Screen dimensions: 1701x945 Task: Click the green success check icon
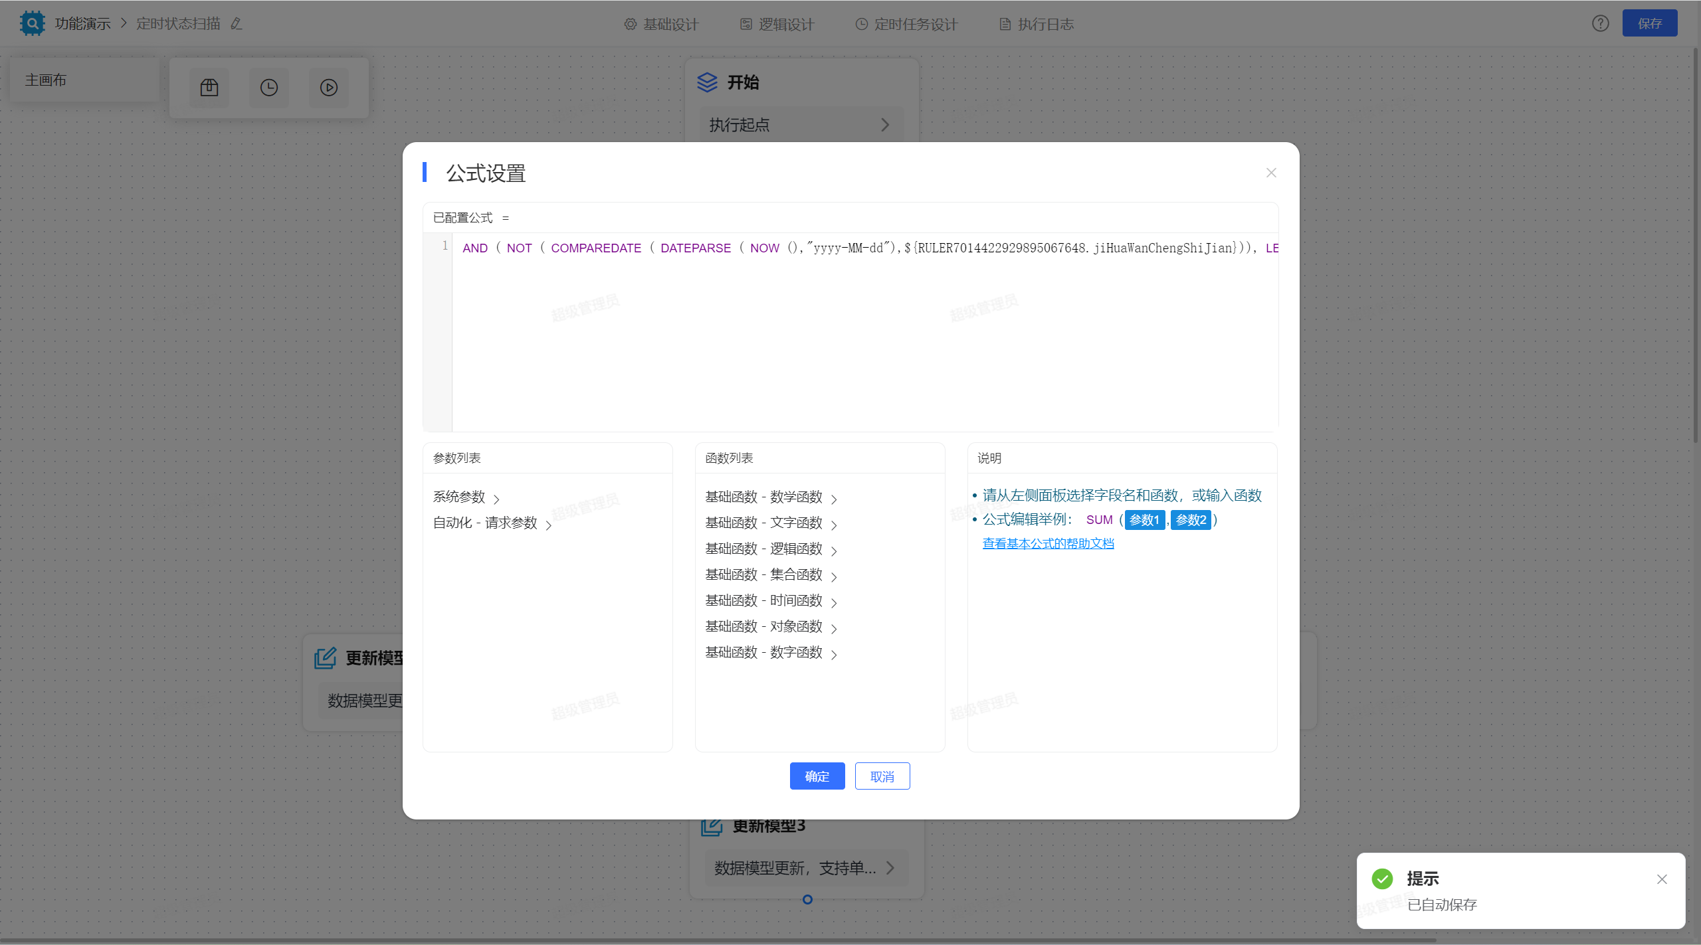point(1383,879)
